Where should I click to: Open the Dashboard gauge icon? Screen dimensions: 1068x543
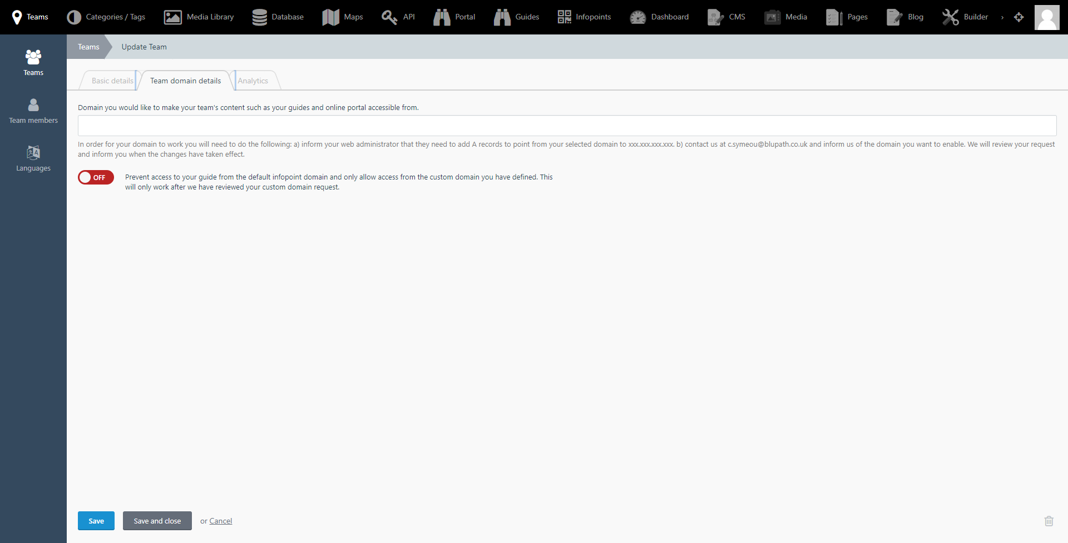click(637, 17)
